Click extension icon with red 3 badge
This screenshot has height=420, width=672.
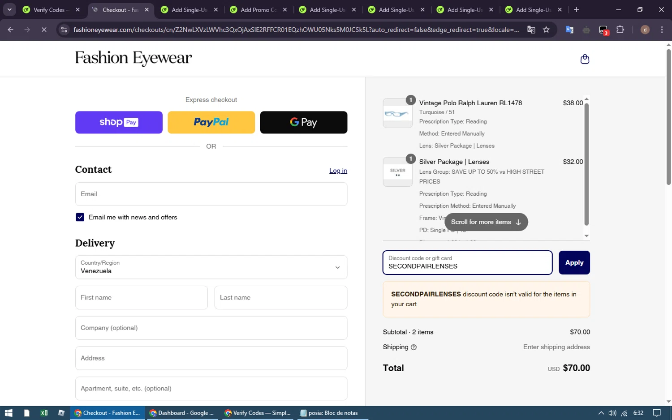[603, 30]
